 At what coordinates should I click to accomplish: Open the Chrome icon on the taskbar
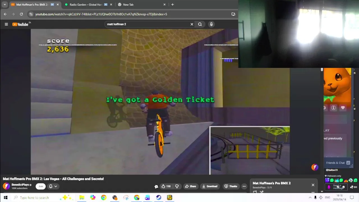click(103, 198)
